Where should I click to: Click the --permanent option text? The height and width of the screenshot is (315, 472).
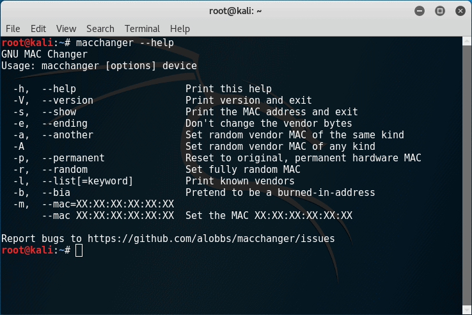73,158
